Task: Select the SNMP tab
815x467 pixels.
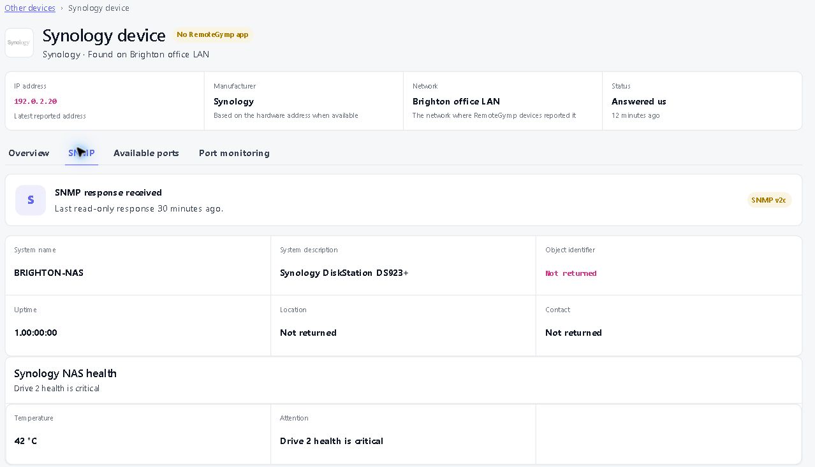Action: pos(82,153)
